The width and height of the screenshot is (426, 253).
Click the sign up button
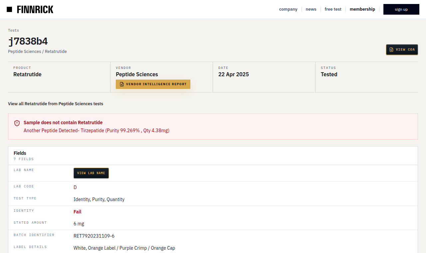tap(401, 9)
